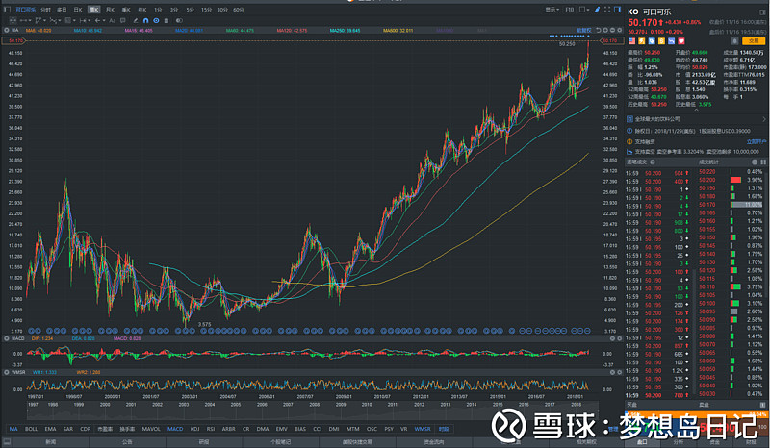The height and width of the screenshot is (448, 770).
Task: Open the 显示 display dropdown
Action: tap(552, 9)
